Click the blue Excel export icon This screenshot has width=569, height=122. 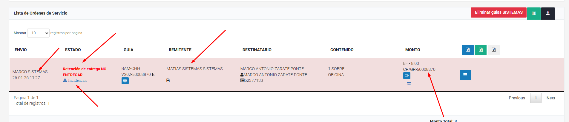[x=467, y=50]
